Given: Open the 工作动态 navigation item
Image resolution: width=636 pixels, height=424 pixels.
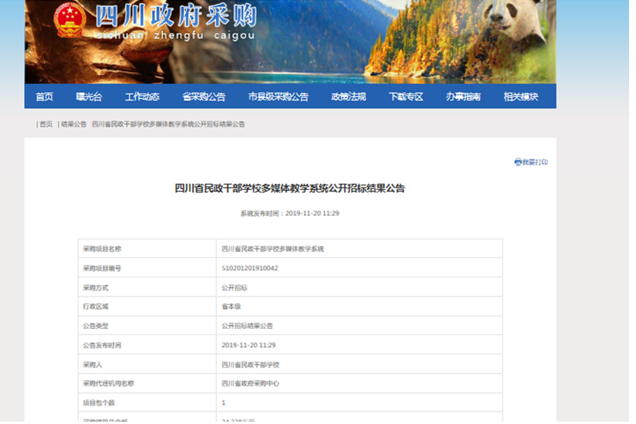Looking at the screenshot, I should click(142, 97).
